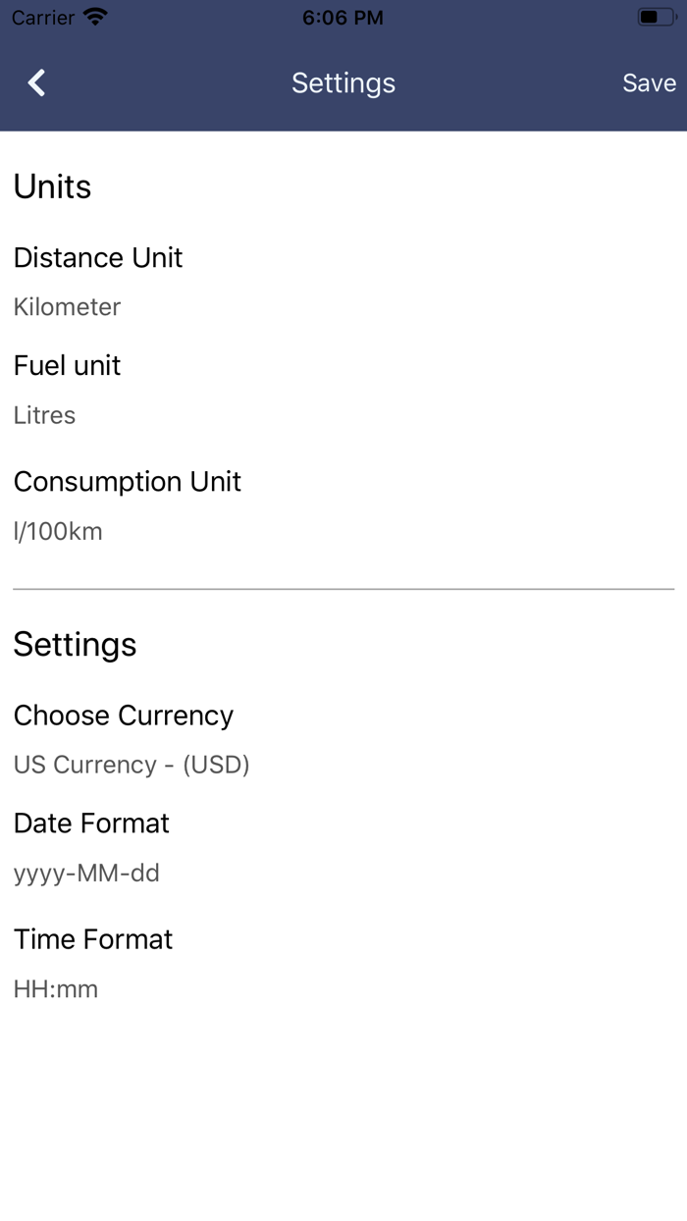Tap the l/100km consumption value

click(x=58, y=531)
